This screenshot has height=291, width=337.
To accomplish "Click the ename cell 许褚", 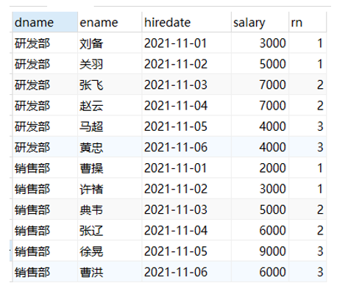I will coord(110,189).
